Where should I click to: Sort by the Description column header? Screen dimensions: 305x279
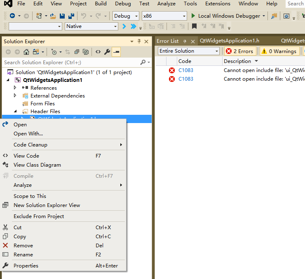tap(237, 61)
